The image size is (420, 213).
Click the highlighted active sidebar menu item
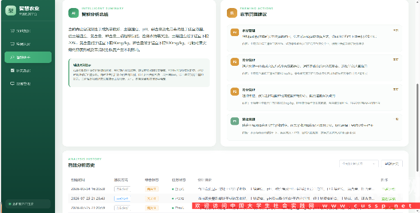(28, 57)
